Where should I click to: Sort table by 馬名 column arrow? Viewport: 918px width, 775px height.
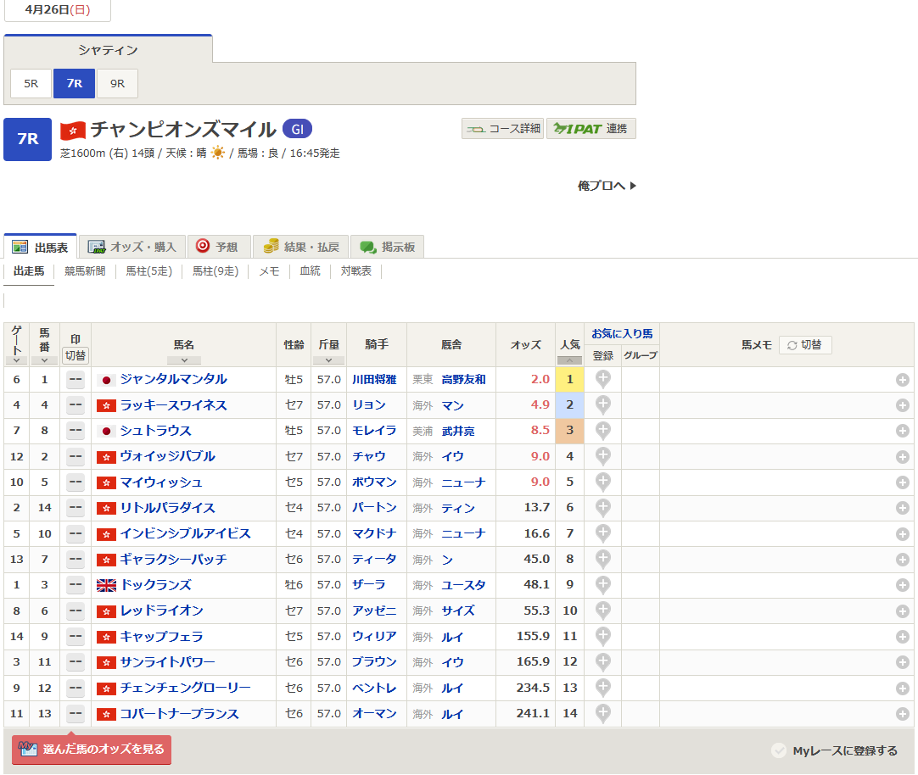point(184,361)
